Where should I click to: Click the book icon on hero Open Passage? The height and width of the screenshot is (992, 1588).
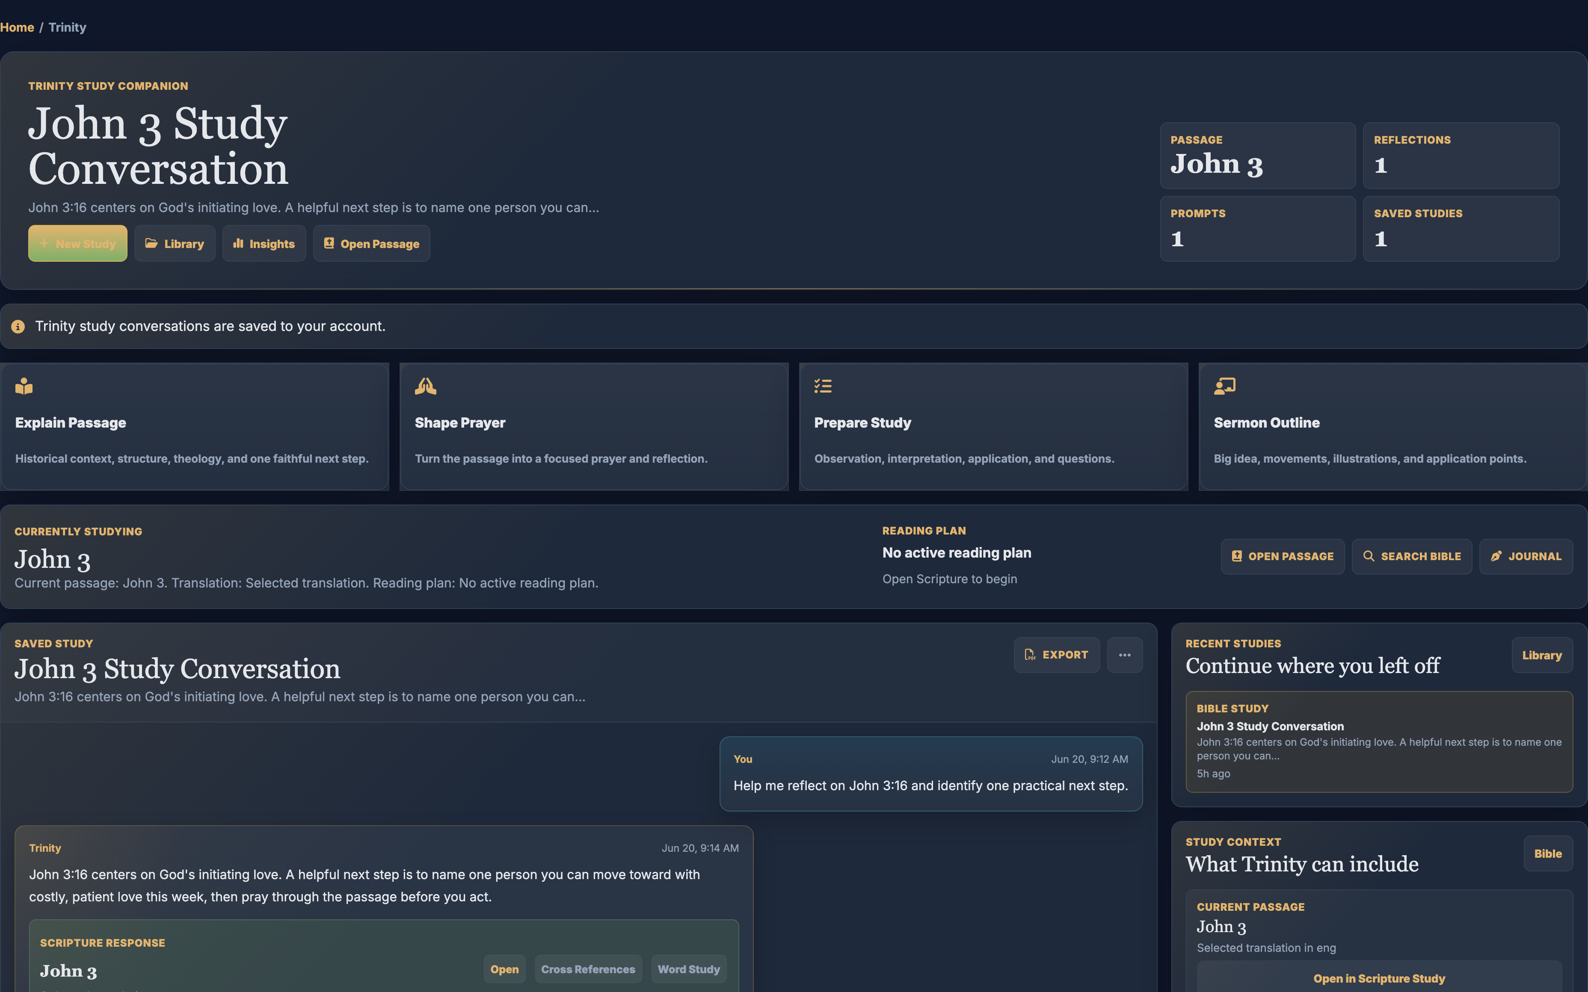[329, 243]
